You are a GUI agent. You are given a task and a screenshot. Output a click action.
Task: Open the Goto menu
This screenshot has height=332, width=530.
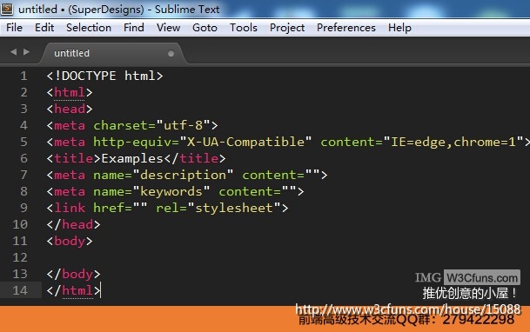[x=205, y=28]
